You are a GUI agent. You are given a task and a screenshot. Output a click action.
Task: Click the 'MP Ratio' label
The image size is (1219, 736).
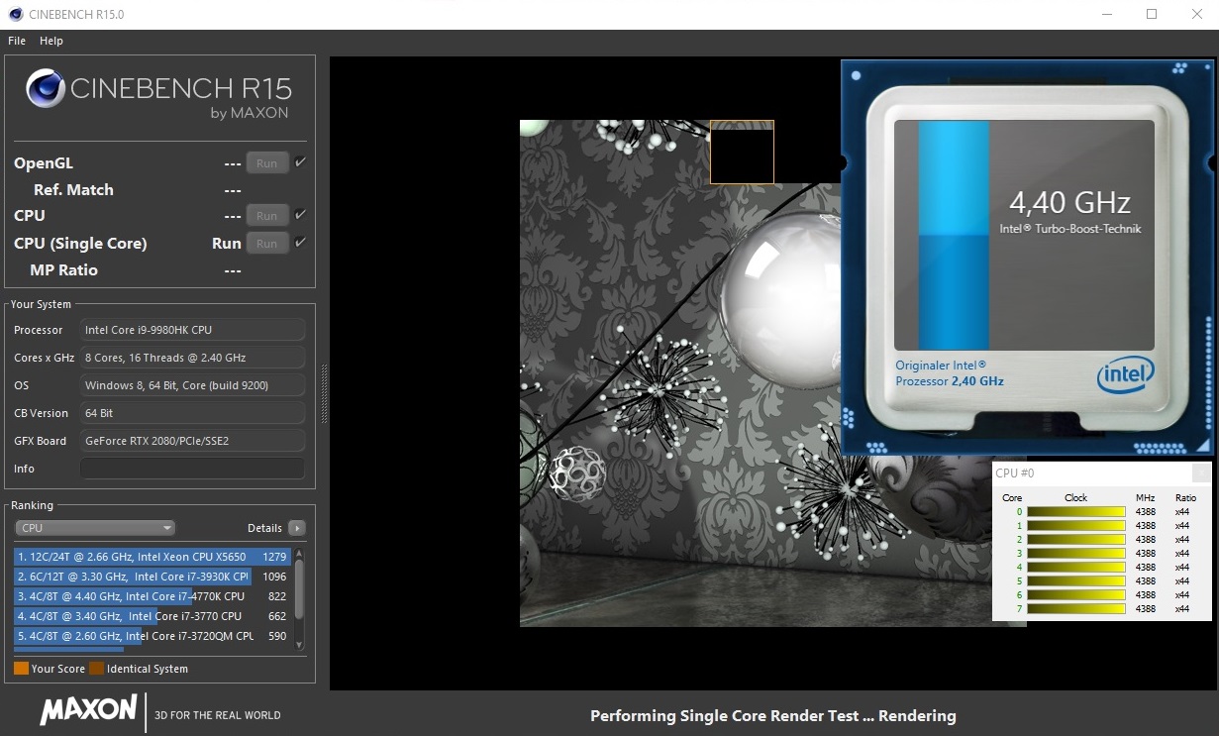coord(64,270)
